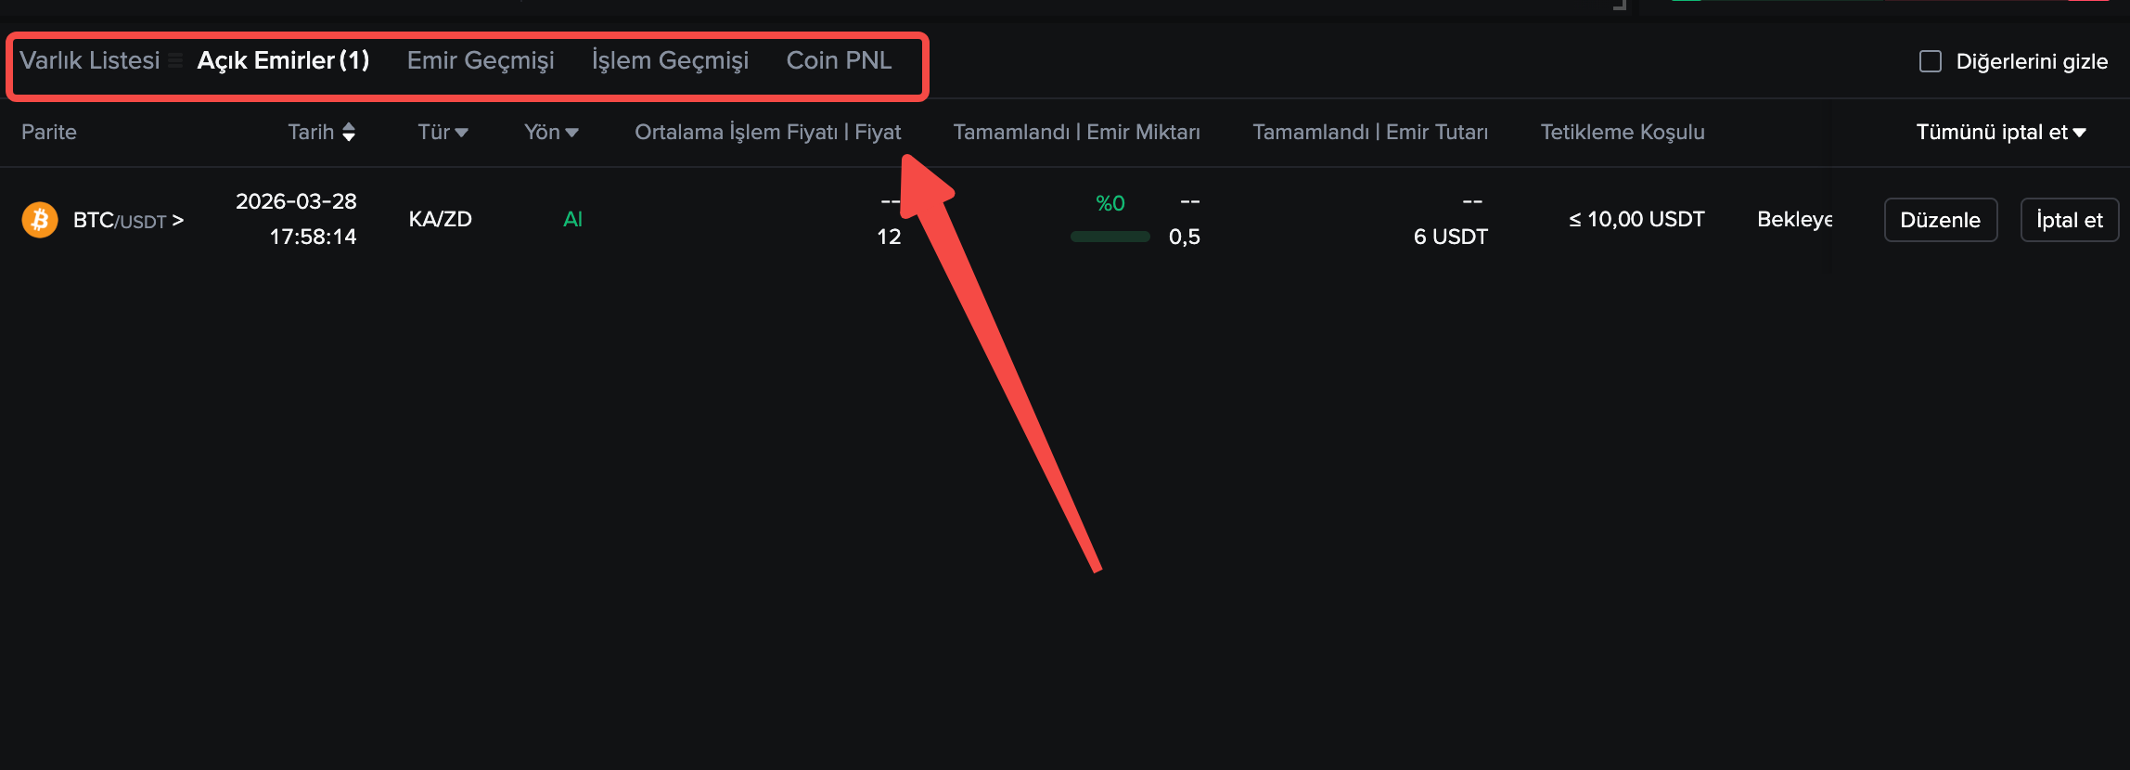Open the Tür filter dropdown
This screenshot has width=2130, height=770.
pos(443,132)
